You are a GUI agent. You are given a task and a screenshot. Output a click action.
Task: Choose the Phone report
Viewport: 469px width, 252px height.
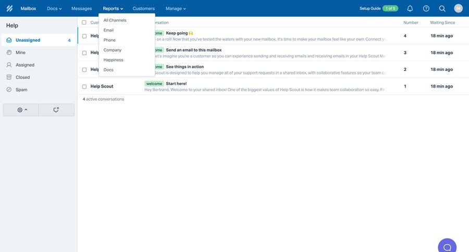point(109,40)
